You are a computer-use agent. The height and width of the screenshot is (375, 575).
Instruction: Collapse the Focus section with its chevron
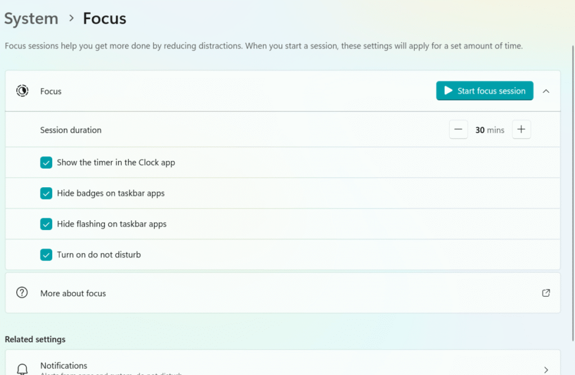point(546,91)
